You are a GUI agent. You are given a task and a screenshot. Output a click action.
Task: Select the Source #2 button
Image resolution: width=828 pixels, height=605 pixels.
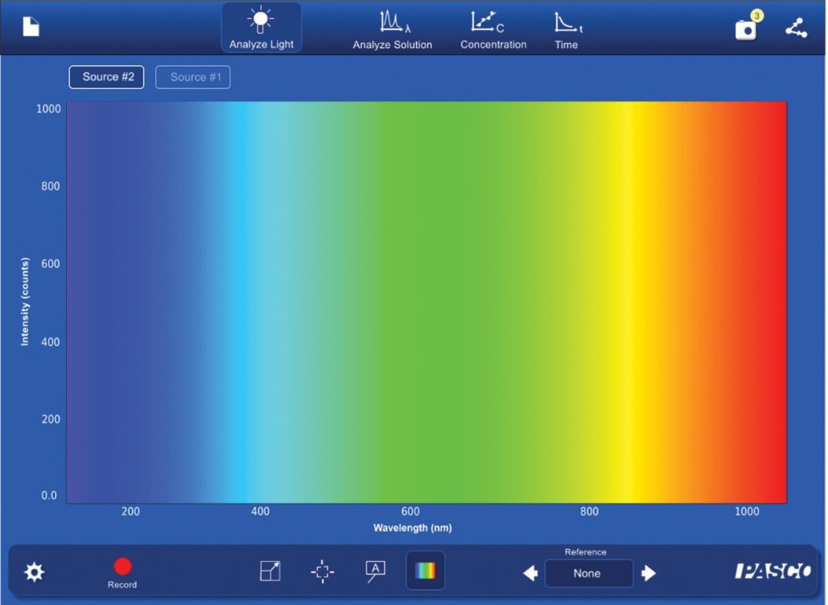coord(106,77)
